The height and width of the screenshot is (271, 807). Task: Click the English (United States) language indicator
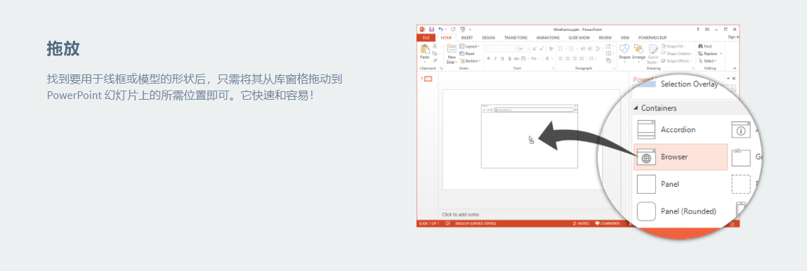[475, 223]
